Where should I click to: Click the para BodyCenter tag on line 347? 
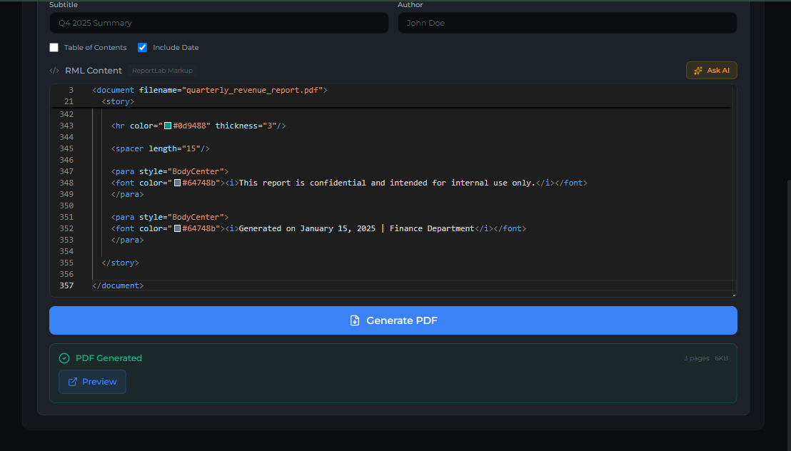170,171
